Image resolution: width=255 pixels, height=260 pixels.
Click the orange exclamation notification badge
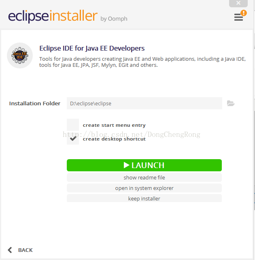tap(244, 13)
